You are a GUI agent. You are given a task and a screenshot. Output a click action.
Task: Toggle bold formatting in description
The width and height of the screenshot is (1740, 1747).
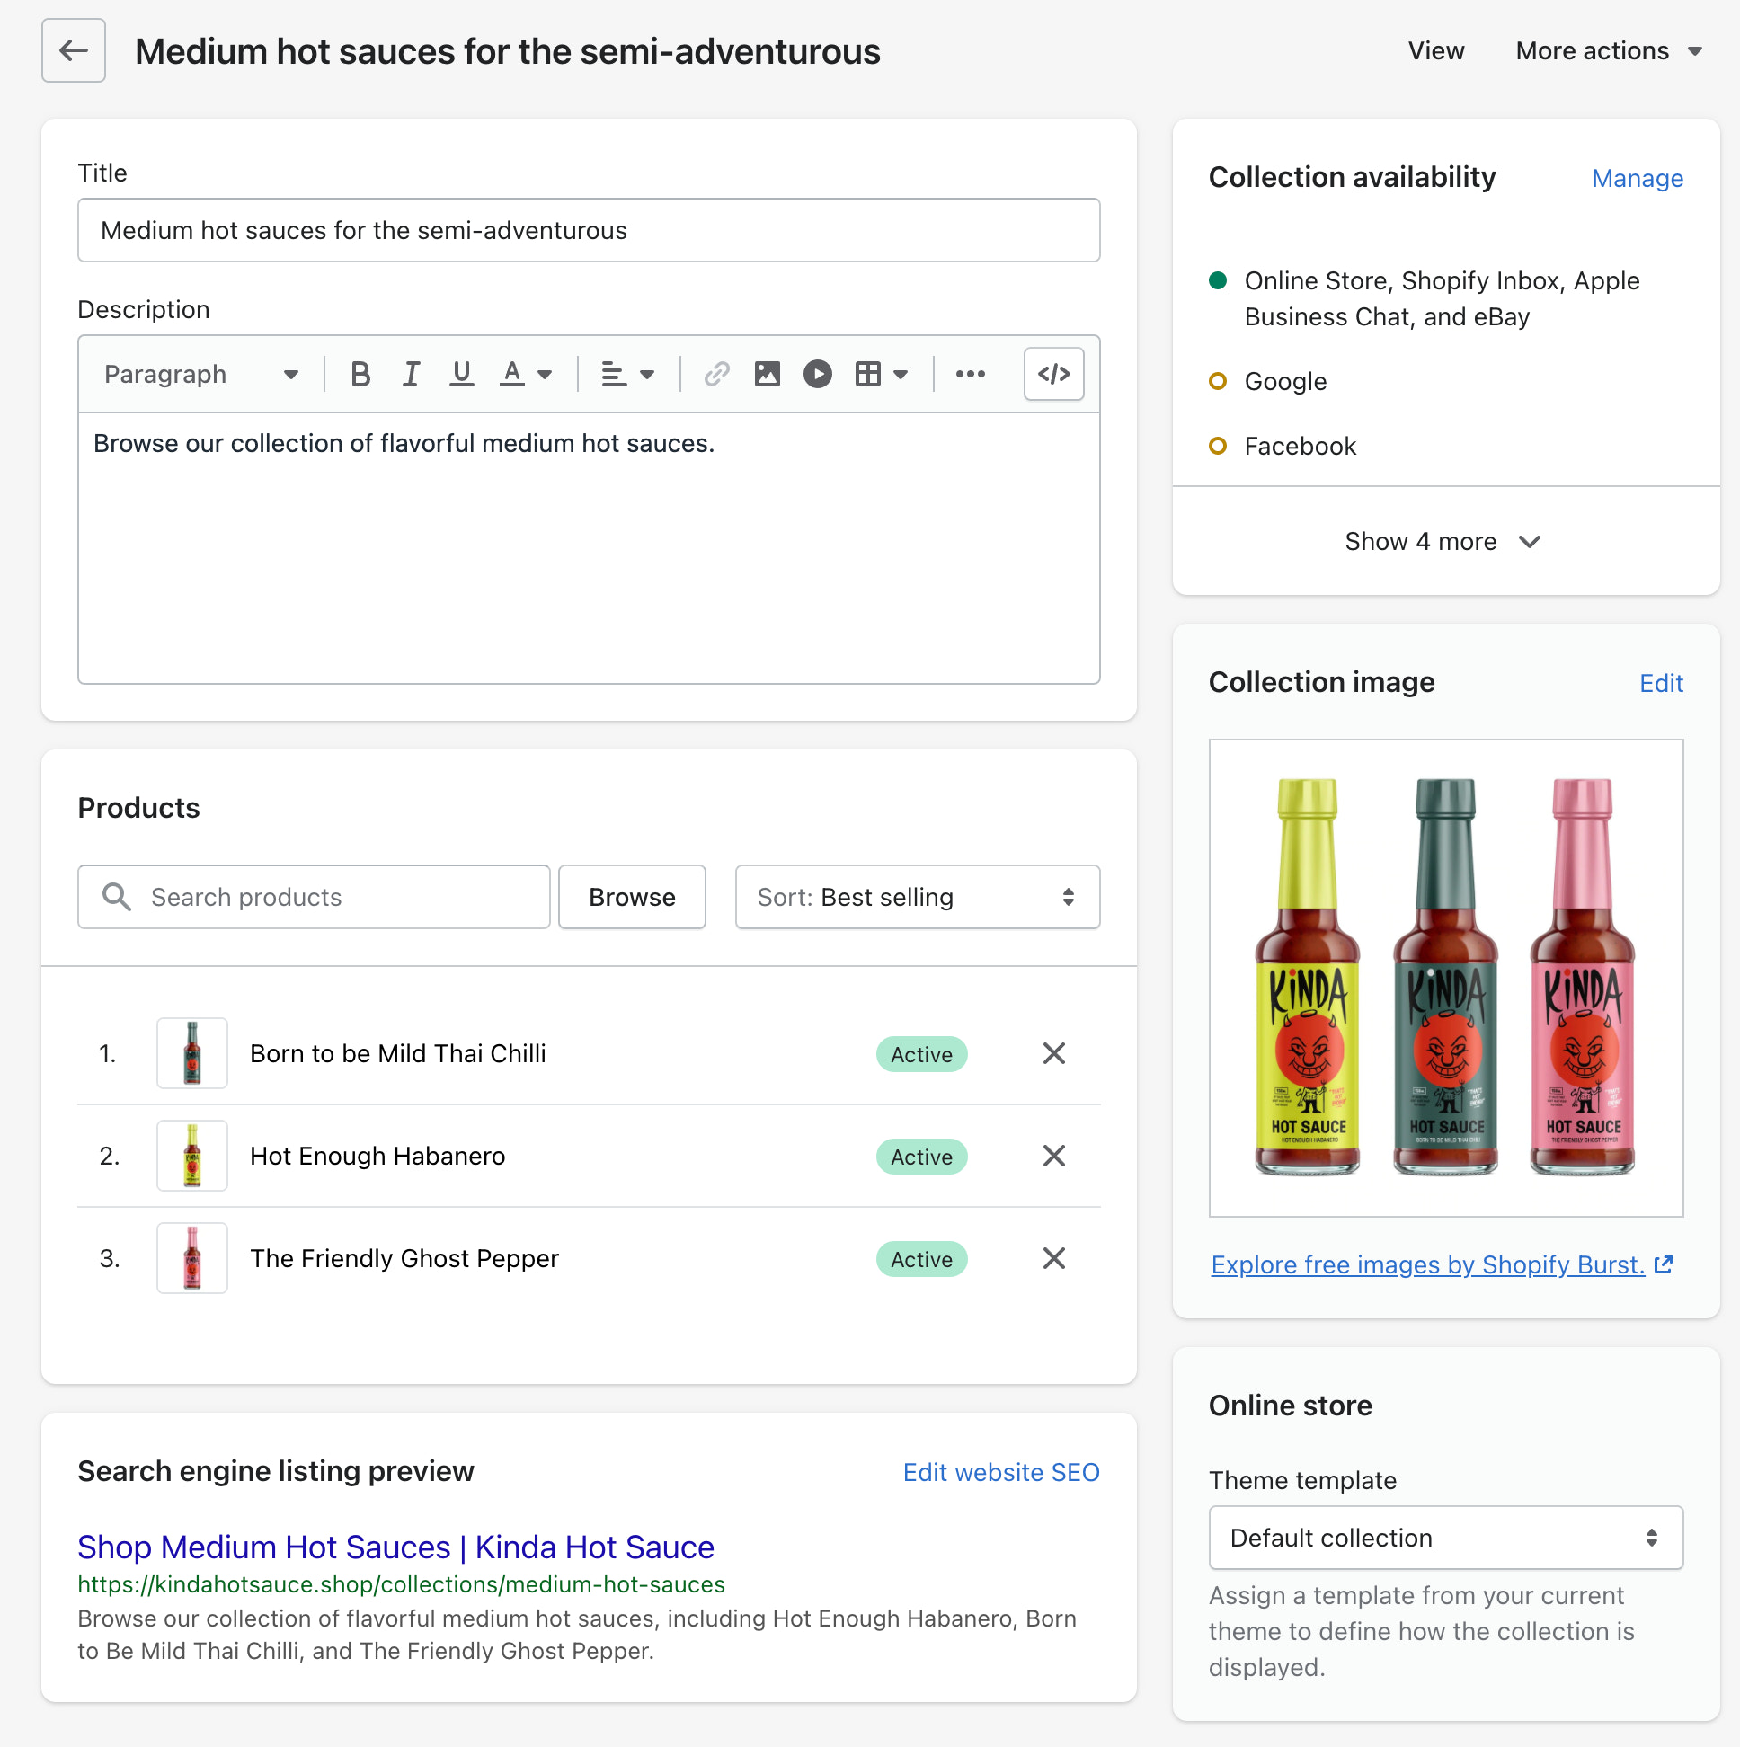click(x=360, y=374)
